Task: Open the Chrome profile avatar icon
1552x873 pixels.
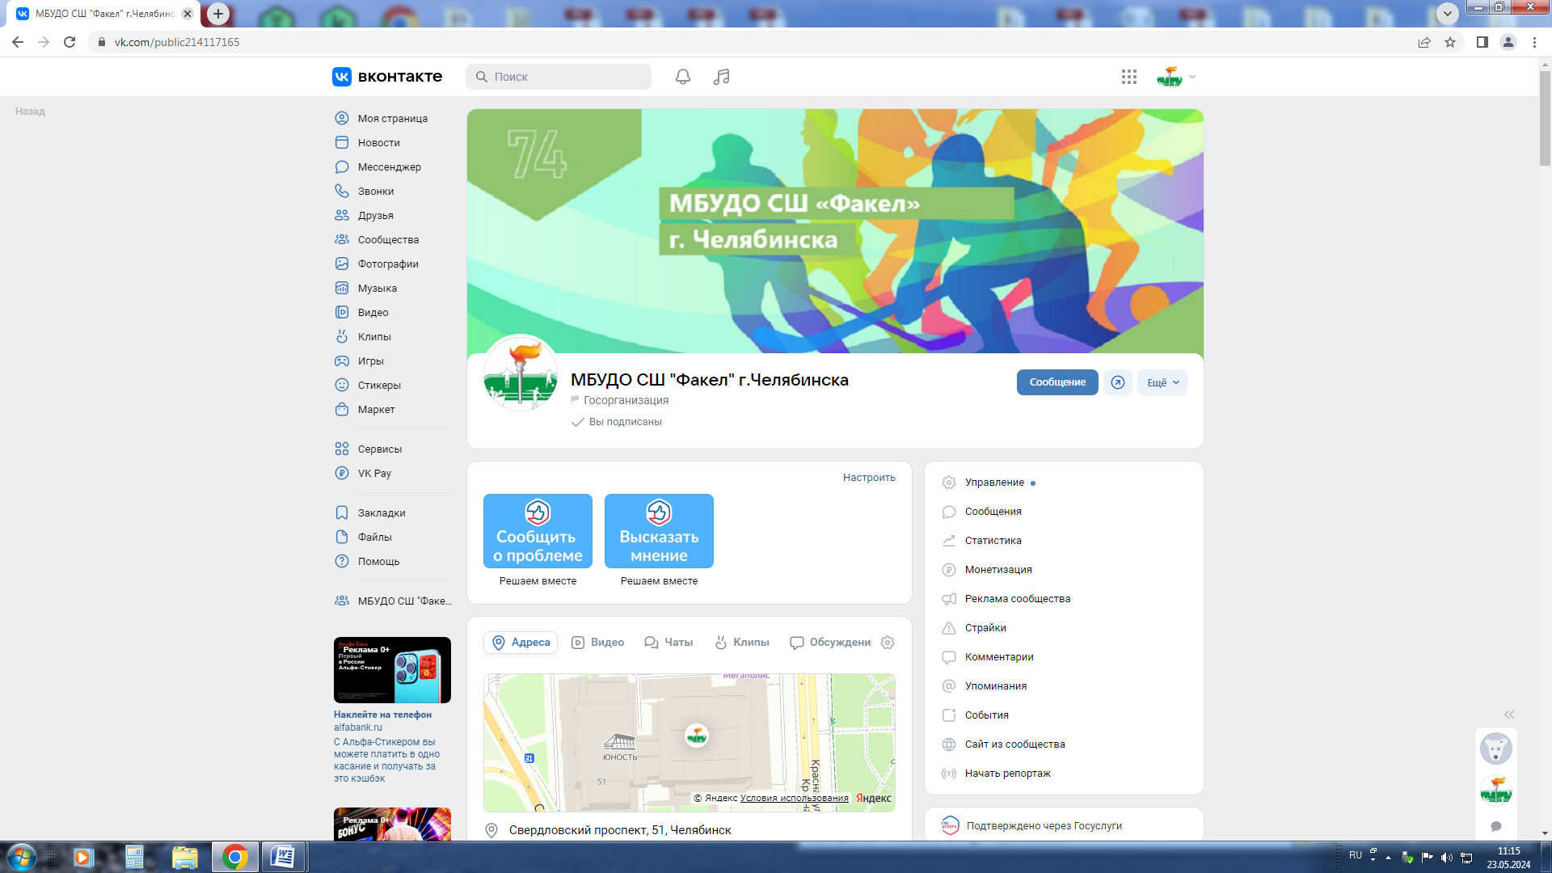Action: pyautogui.click(x=1508, y=42)
